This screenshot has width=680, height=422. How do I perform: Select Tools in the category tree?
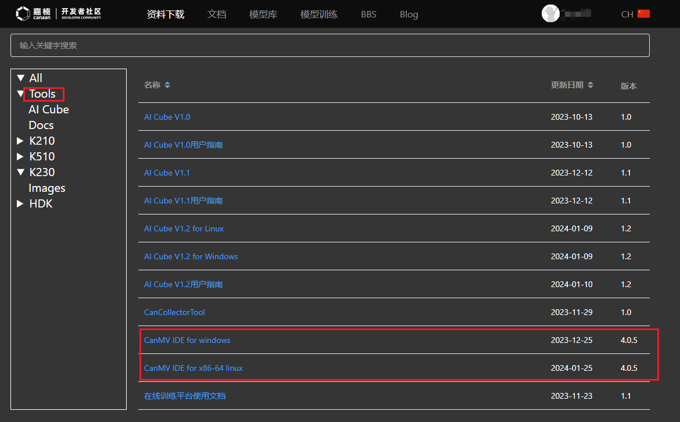(x=42, y=94)
